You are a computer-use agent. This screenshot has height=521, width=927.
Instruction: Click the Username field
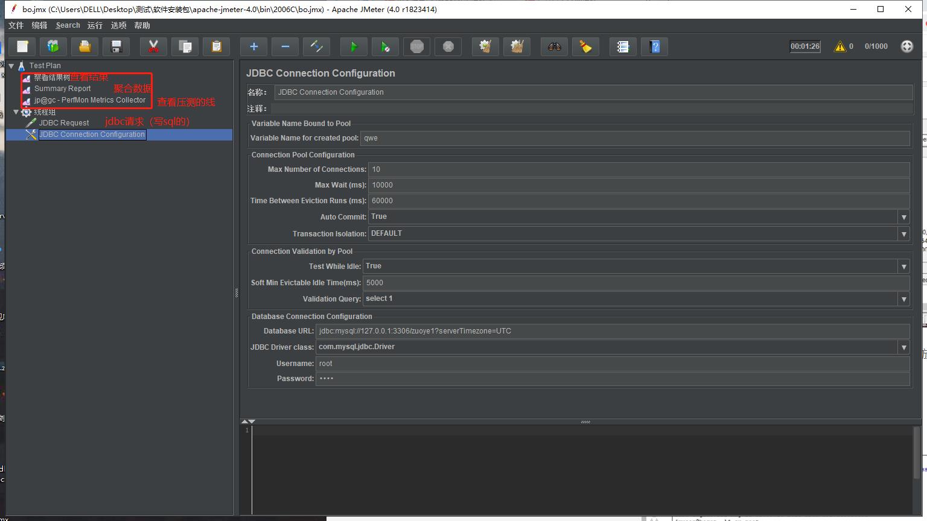[x=613, y=364]
